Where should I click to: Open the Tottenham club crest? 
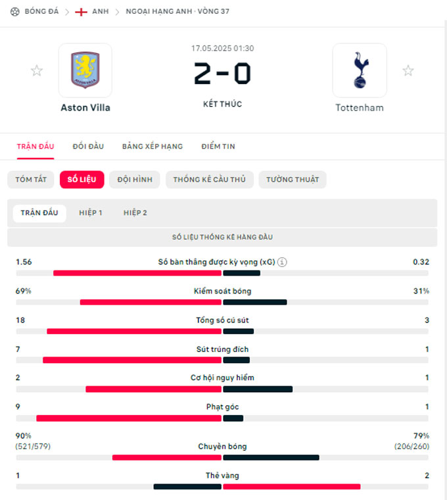[360, 70]
